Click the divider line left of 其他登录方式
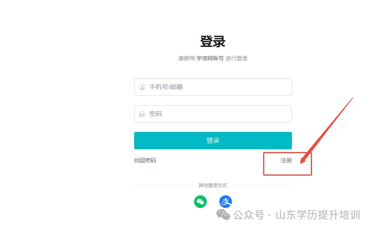372x230 pixels. [x=165, y=185]
